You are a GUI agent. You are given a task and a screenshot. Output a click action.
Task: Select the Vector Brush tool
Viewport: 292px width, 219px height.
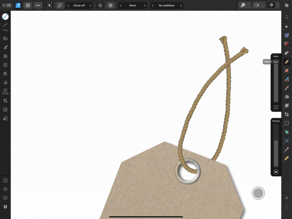(x=287, y=70)
